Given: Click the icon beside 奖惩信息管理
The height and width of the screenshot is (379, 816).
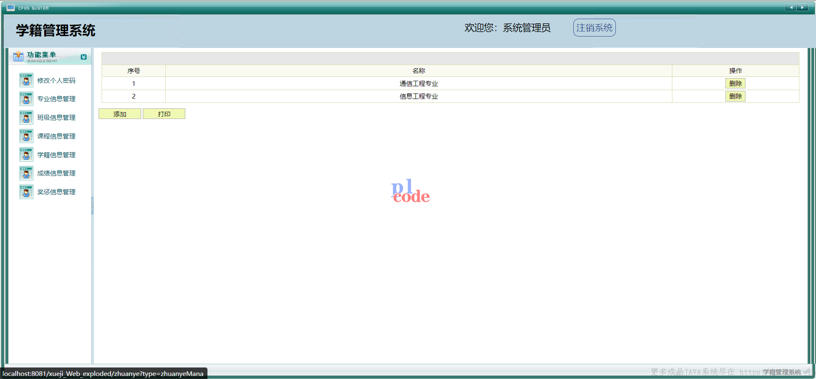Looking at the screenshot, I should [26, 192].
